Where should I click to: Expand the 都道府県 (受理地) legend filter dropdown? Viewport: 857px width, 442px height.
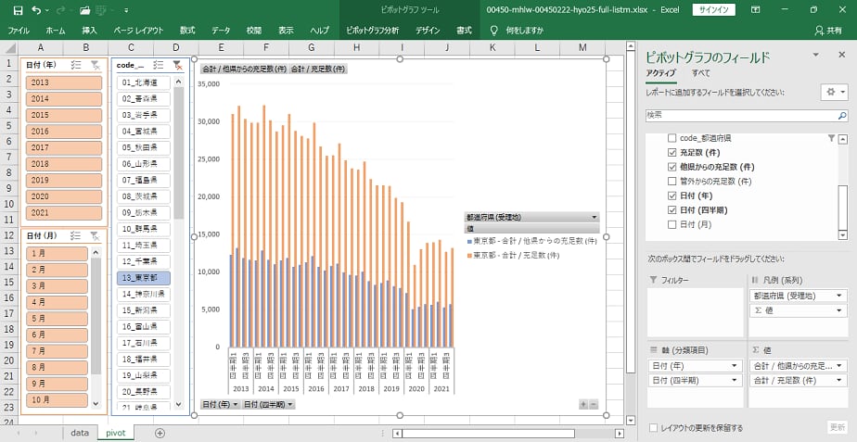point(593,217)
